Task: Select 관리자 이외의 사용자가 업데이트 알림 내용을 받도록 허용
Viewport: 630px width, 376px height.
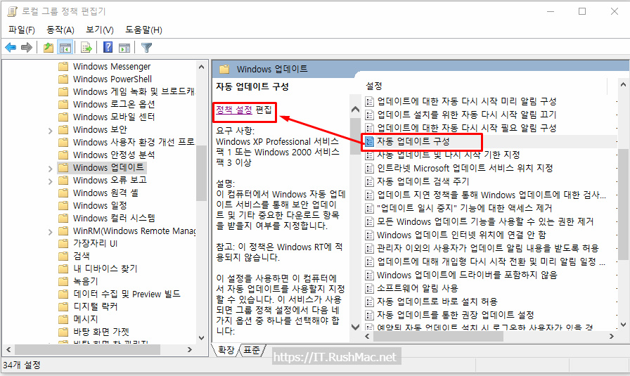Action: point(488,248)
